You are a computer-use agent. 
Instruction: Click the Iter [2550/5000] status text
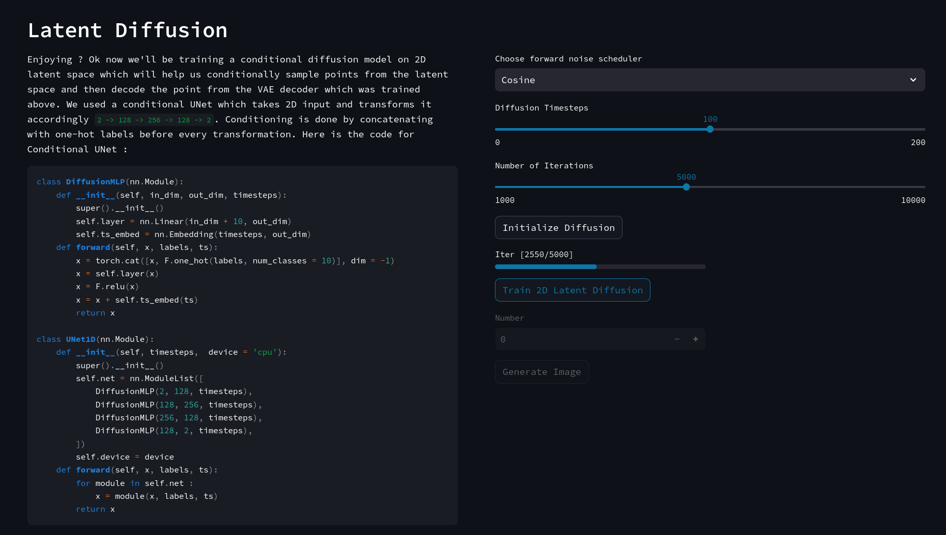[534, 255]
